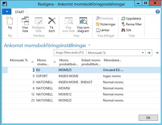The height and width of the screenshot is (125, 162).
Task: Sort by the Momssats % column header
Action: (x=19, y=60)
